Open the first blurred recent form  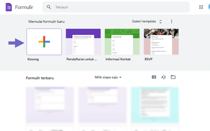(50, 105)
